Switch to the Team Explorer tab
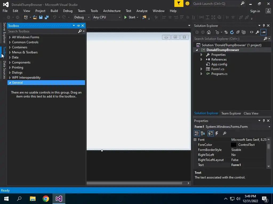This screenshot has width=273, height=204. click(231, 113)
